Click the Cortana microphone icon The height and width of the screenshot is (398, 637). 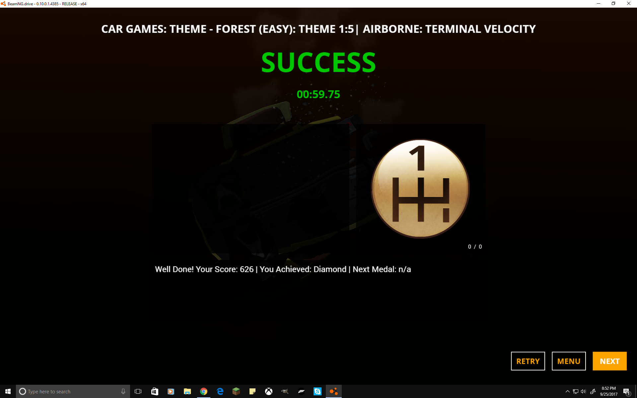click(123, 391)
